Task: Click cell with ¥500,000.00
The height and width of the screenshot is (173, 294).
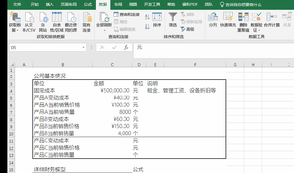Action: (x=112, y=90)
